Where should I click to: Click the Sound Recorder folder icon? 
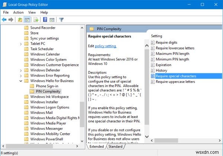pos(26,28)
